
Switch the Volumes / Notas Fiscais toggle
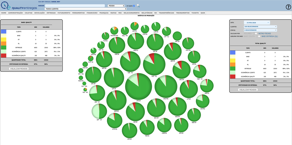coord(256,34)
